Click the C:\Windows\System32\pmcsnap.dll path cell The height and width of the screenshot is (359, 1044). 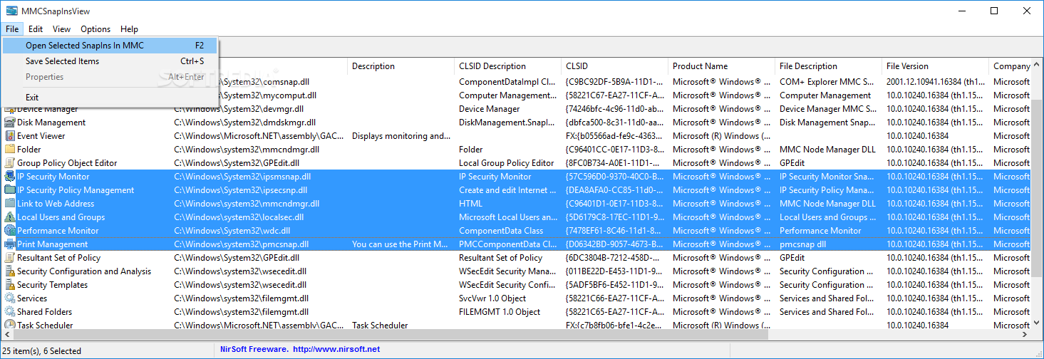(242, 244)
